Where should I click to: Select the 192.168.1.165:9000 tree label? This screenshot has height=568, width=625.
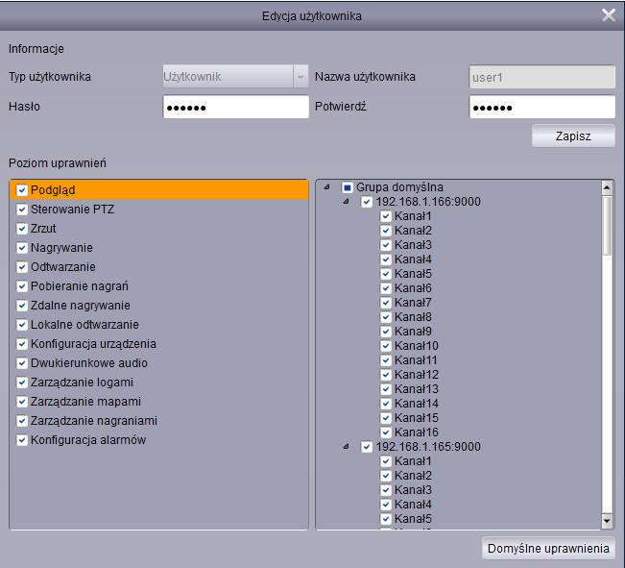[x=428, y=447]
